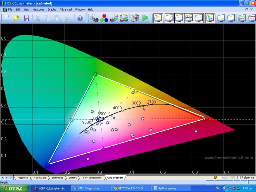Open the Measures menu
Viewport: 256px width, 192px height.
click(38, 9)
